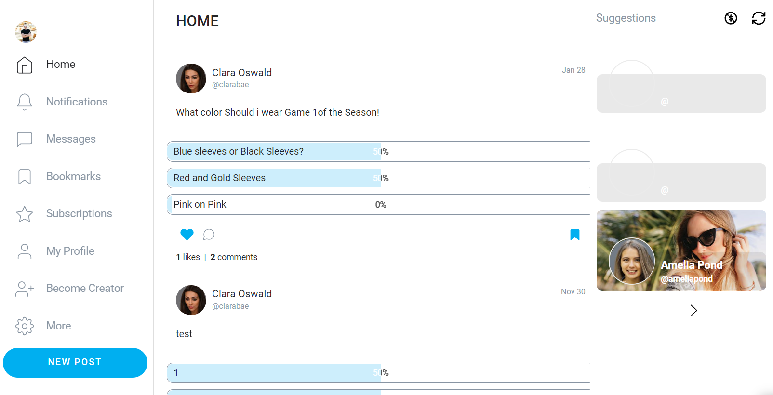
Task: Toggle the blue bookmark on the first post
Action: point(575,235)
